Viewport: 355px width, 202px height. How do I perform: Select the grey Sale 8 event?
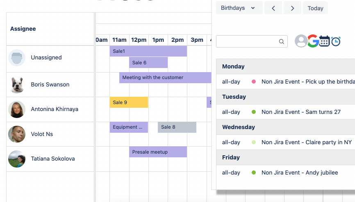[177, 127]
